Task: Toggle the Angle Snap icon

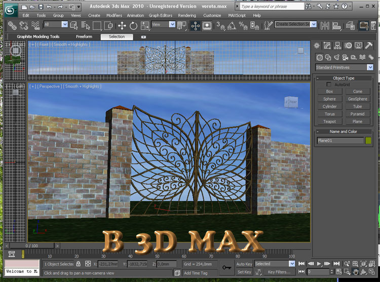Action: (x=232, y=25)
